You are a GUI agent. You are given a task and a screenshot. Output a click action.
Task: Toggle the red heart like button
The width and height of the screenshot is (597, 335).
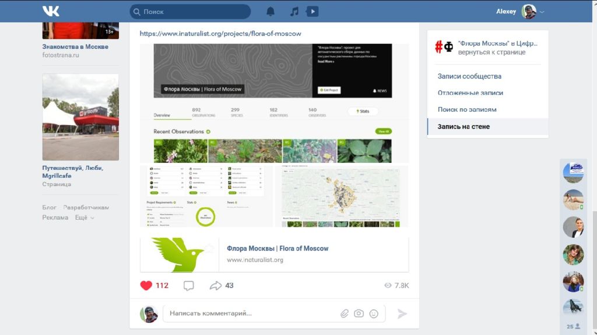(x=146, y=286)
